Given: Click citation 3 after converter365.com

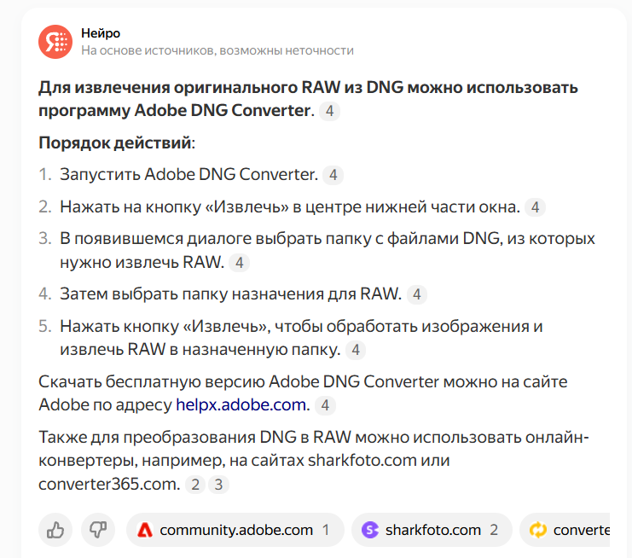Looking at the screenshot, I should 218,485.
